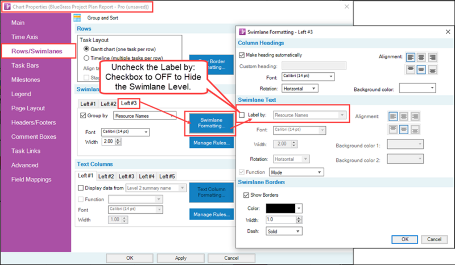Viewport: 455px width, 265px height.
Task: Switch to swimlane Left #1 tab
Action: click(x=88, y=103)
